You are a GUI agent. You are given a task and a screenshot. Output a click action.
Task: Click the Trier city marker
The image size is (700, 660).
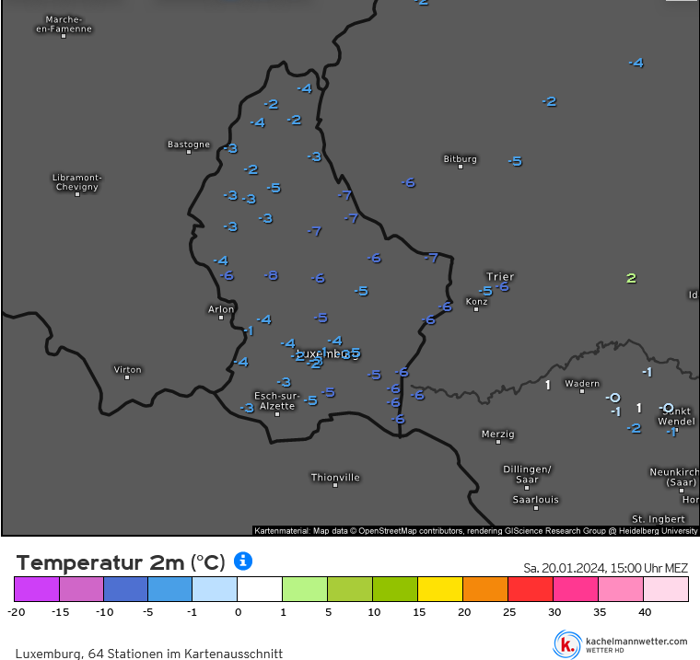click(x=500, y=276)
